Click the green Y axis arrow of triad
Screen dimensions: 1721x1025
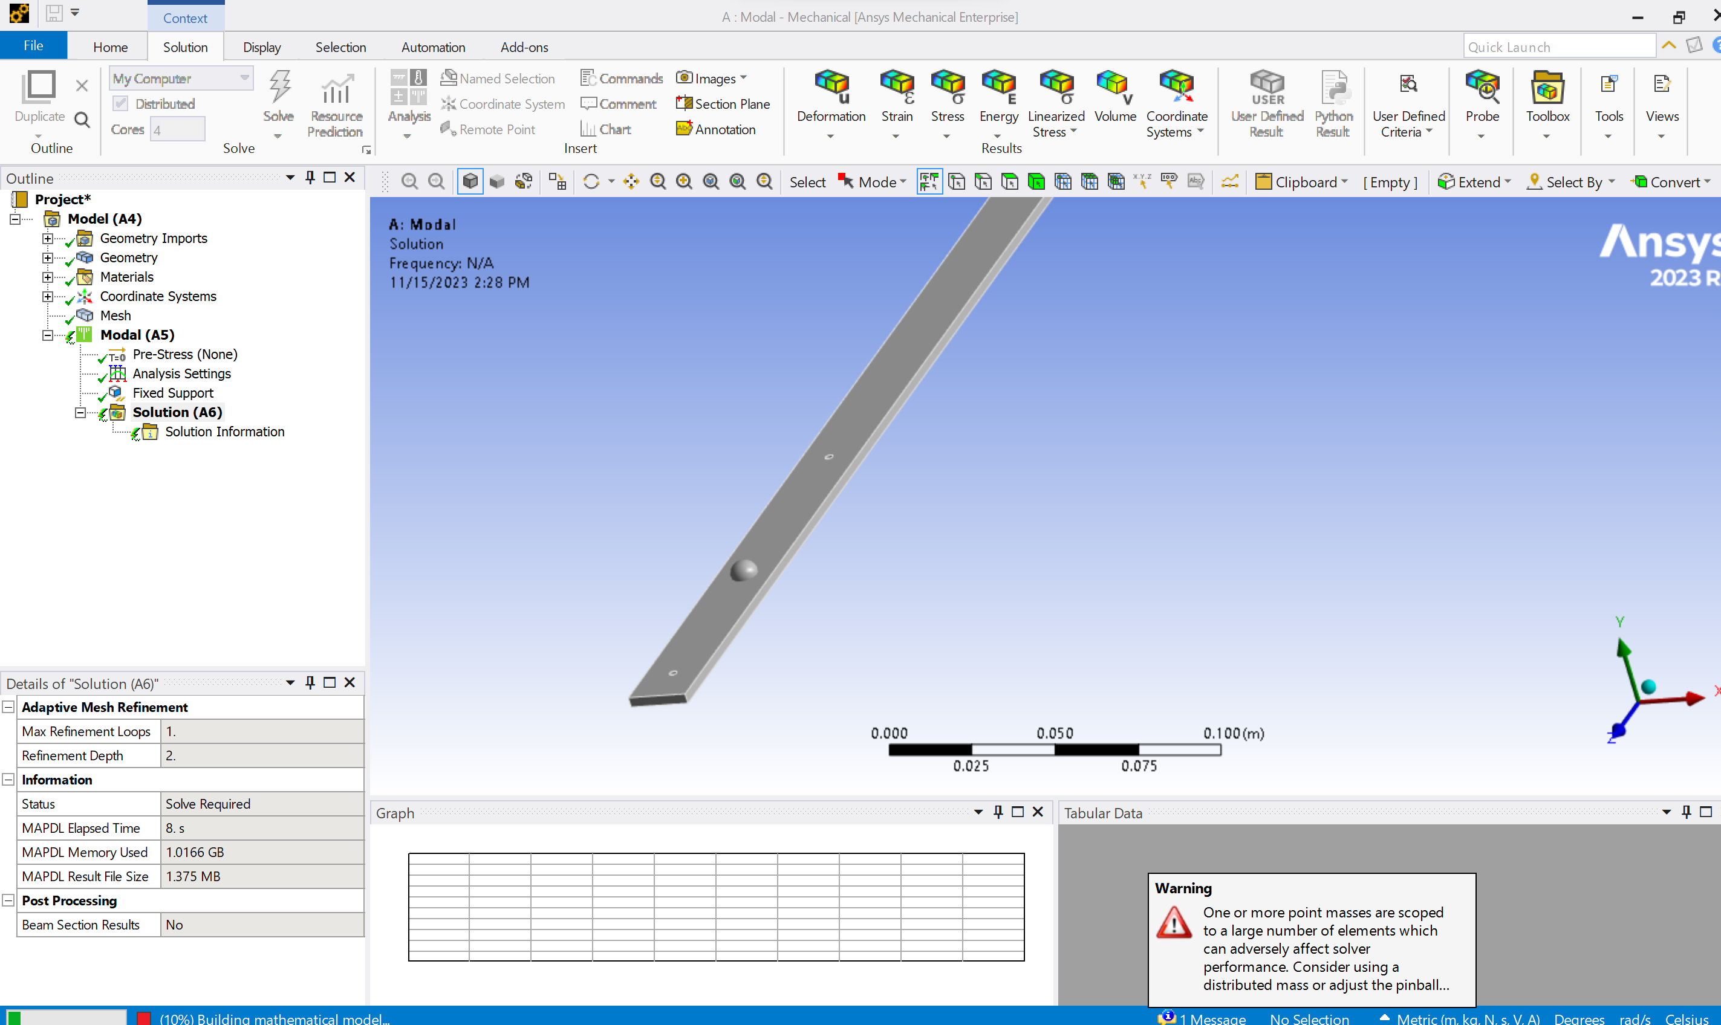coord(1623,648)
